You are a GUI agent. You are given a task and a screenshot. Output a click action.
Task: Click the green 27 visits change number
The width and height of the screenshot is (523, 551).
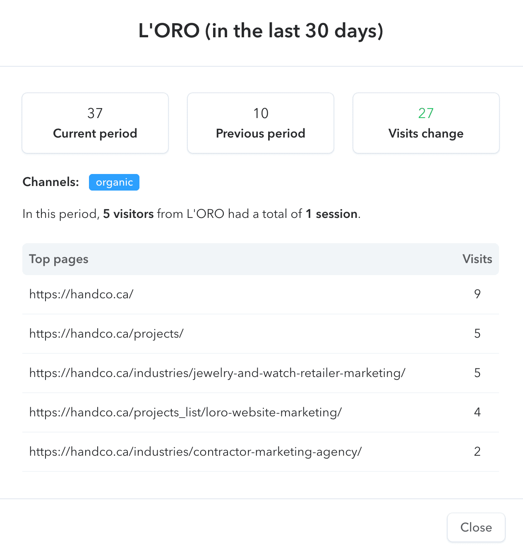point(426,113)
